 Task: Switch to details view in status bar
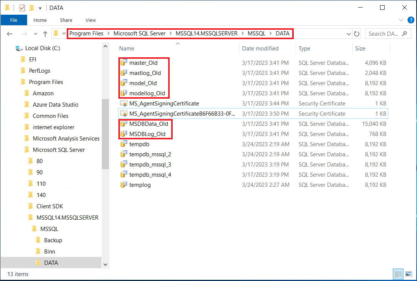point(398,274)
